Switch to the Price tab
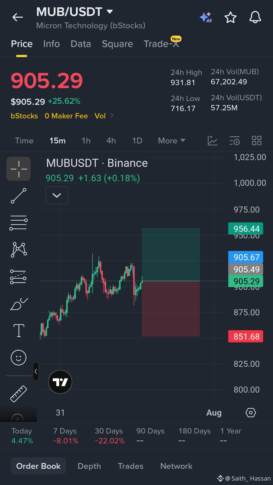The image size is (273, 485). 22,44
